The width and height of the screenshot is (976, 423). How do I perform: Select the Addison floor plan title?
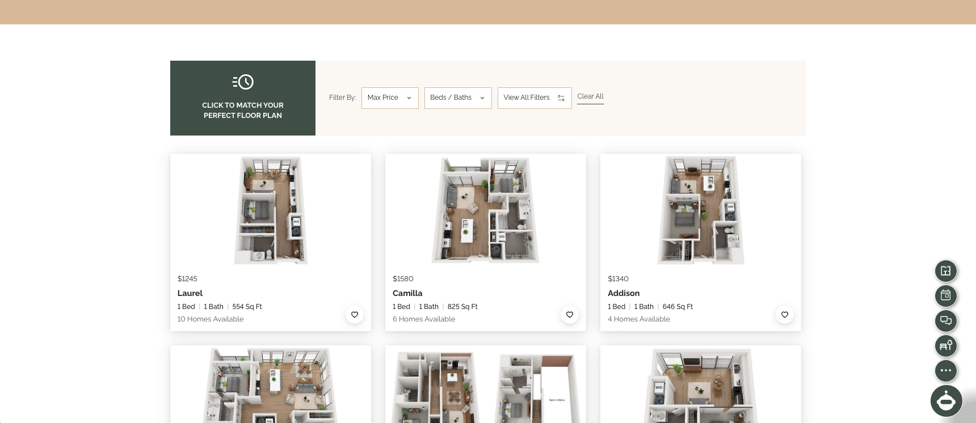click(x=624, y=293)
